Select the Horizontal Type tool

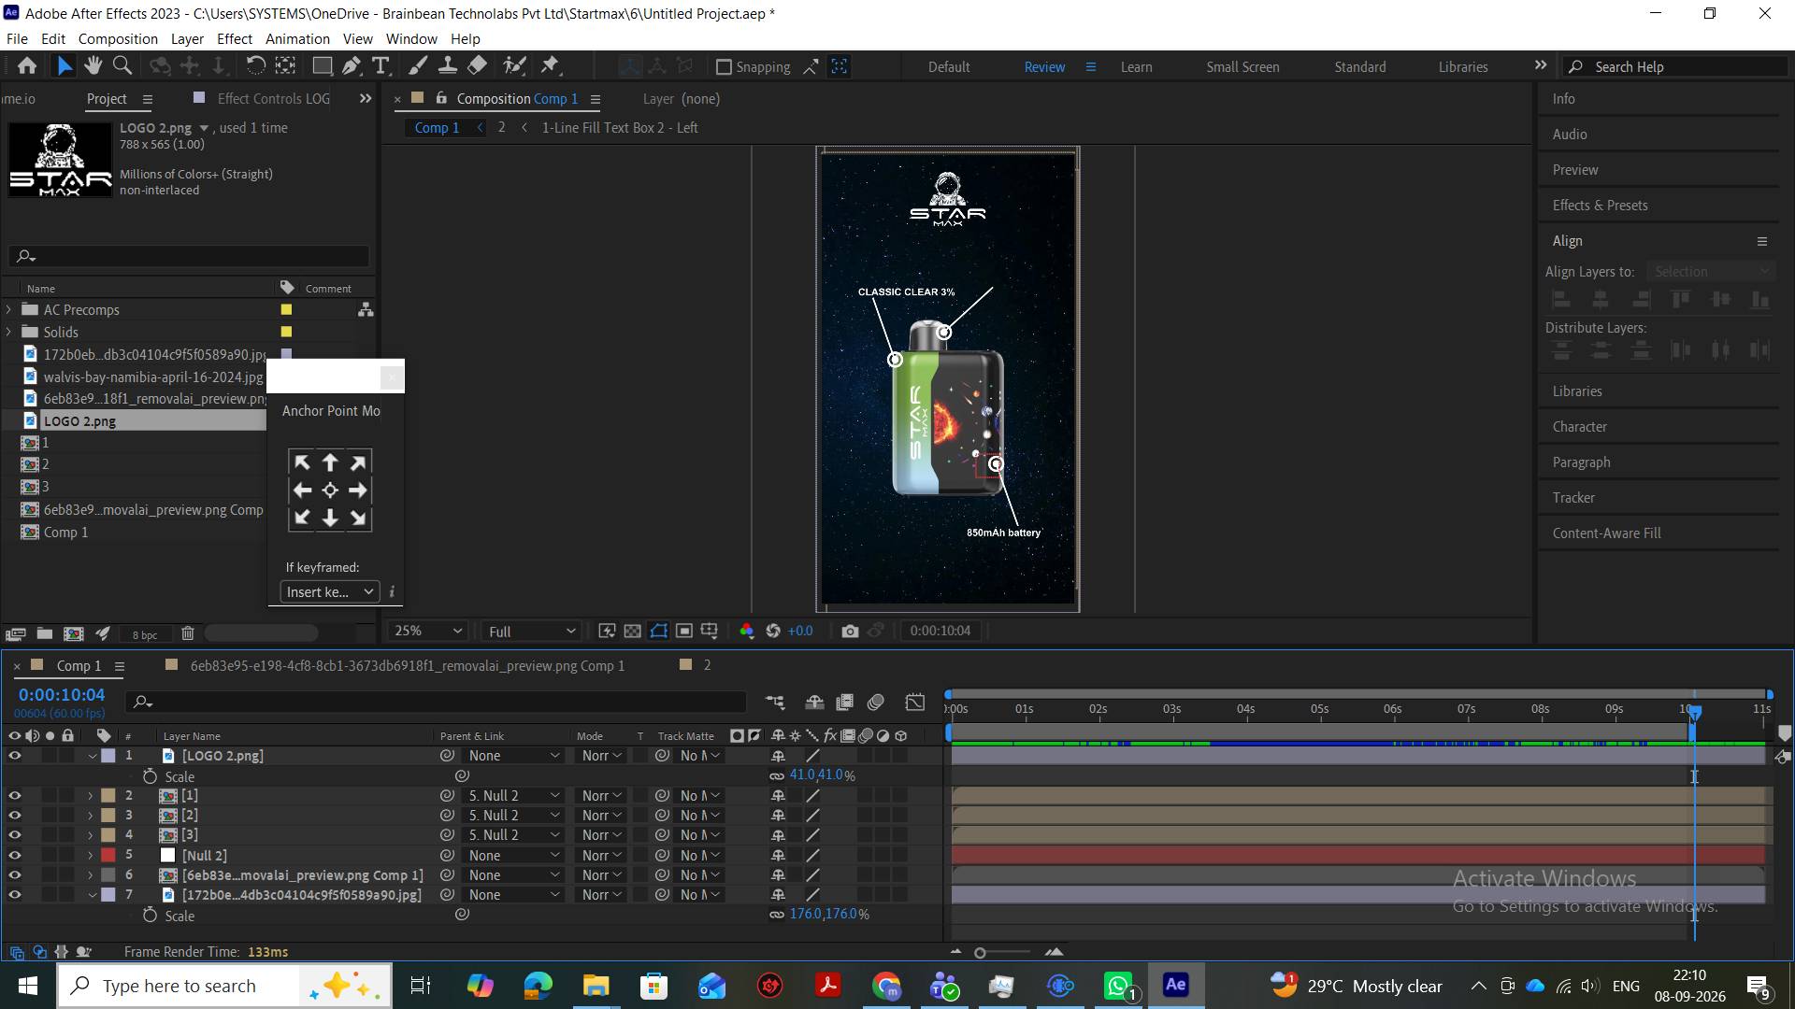click(x=381, y=65)
